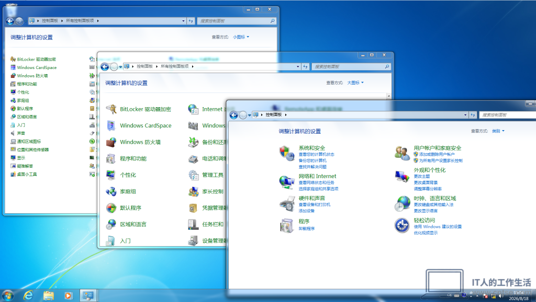
Task: Click 控制面板 breadcrumb in small icons window
Action: tap(50, 21)
